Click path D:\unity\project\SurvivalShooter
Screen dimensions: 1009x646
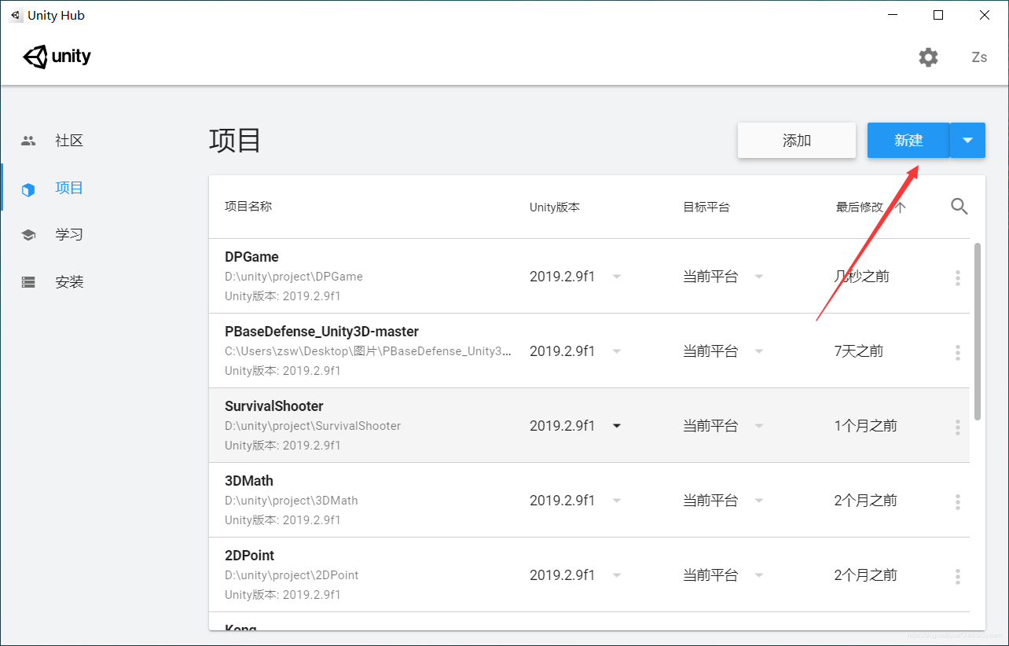[313, 426]
